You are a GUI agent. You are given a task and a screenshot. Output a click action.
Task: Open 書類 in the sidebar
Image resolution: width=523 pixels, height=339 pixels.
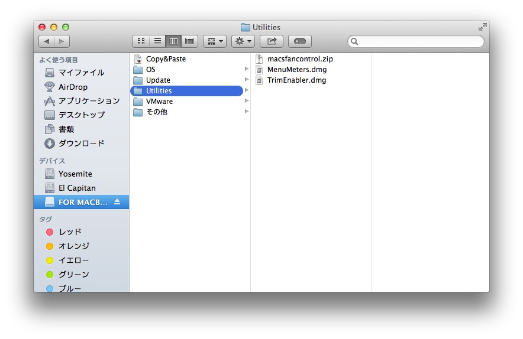click(x=82, y=129)
